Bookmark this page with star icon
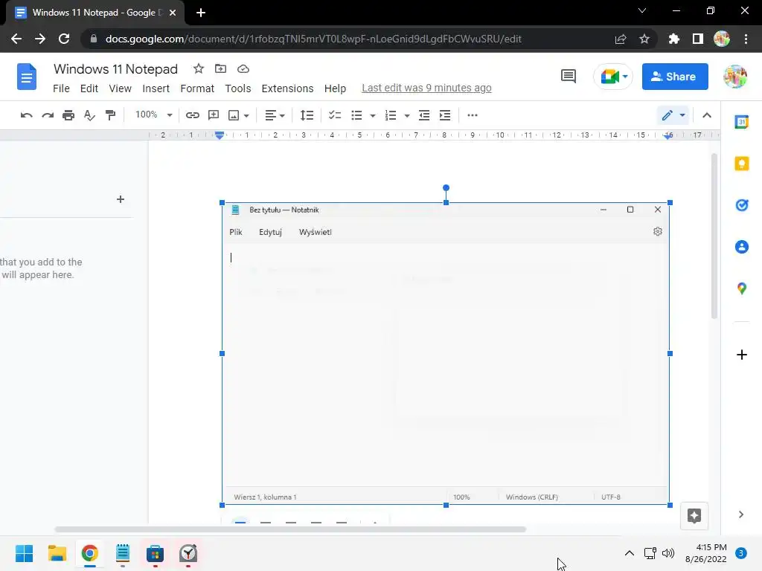This screenshot has height=571, width=762. [644, 39]
